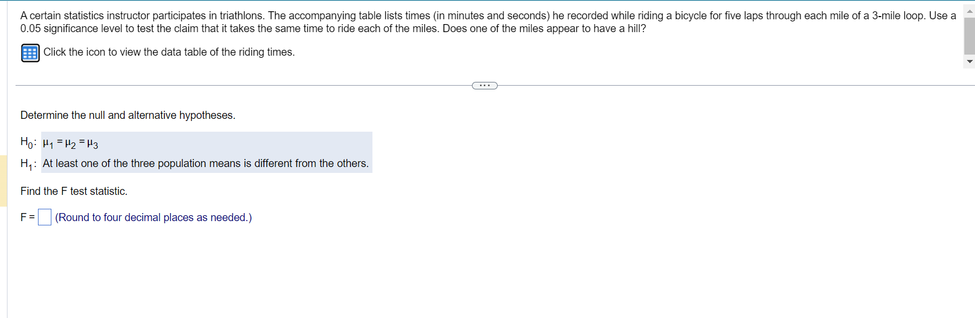Click the 'Find the F test statistic' prompt

73,191
